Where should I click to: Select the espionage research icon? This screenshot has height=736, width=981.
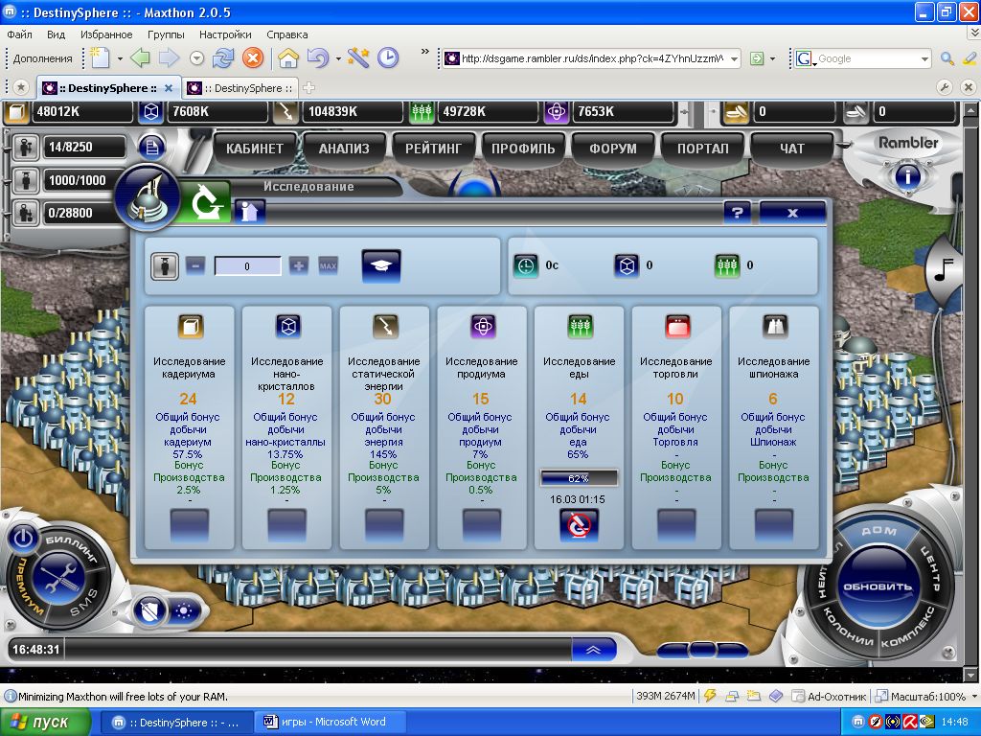tap(774, 327)
